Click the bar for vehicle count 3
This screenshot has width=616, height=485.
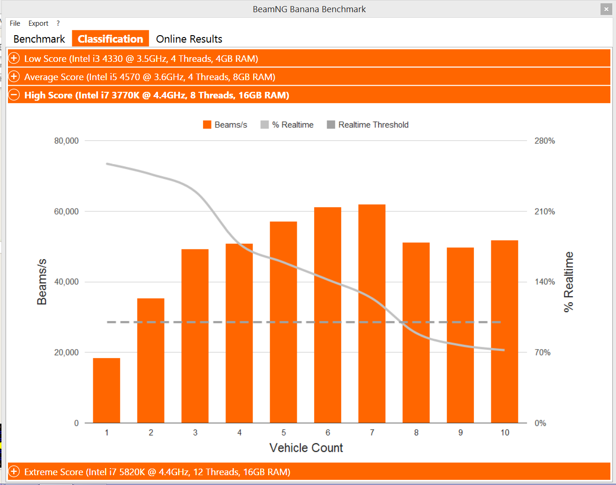195,336
